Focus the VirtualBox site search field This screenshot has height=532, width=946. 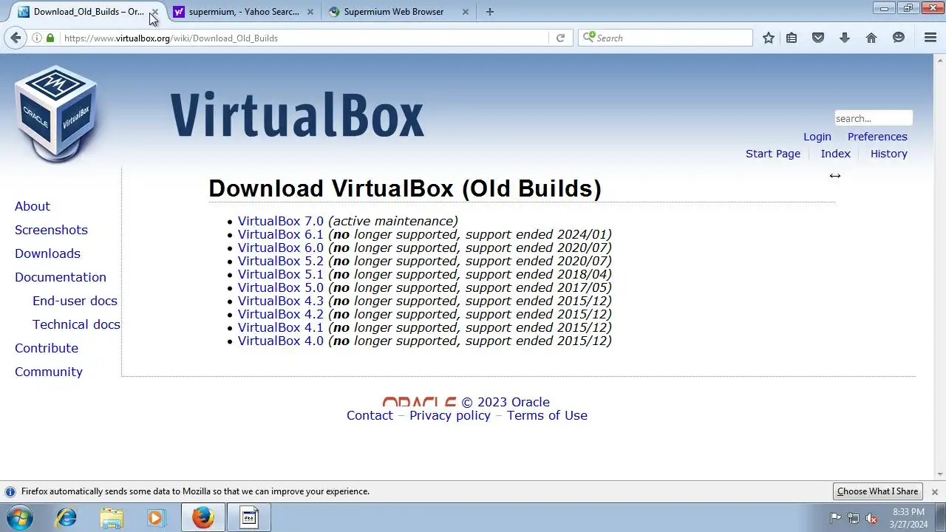point(874,118)
